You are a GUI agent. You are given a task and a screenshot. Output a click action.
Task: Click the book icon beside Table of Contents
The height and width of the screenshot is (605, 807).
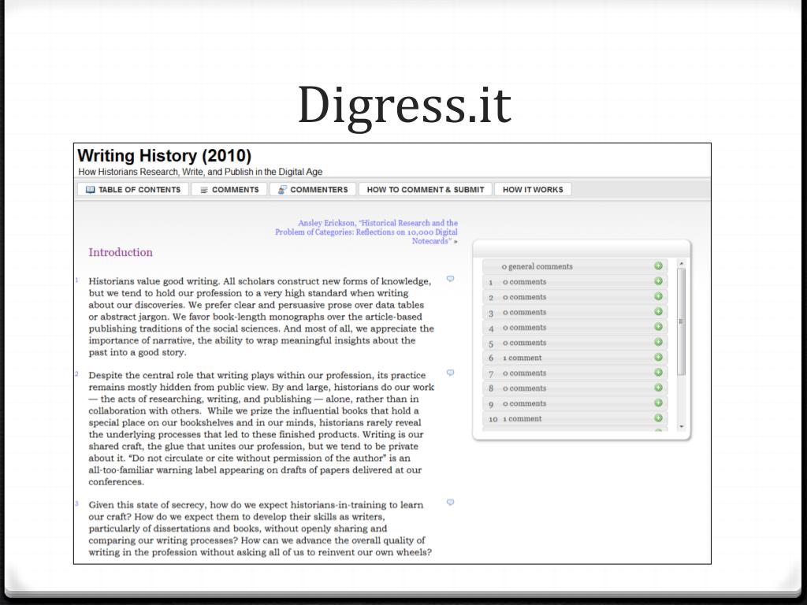(x=90, y=189)
